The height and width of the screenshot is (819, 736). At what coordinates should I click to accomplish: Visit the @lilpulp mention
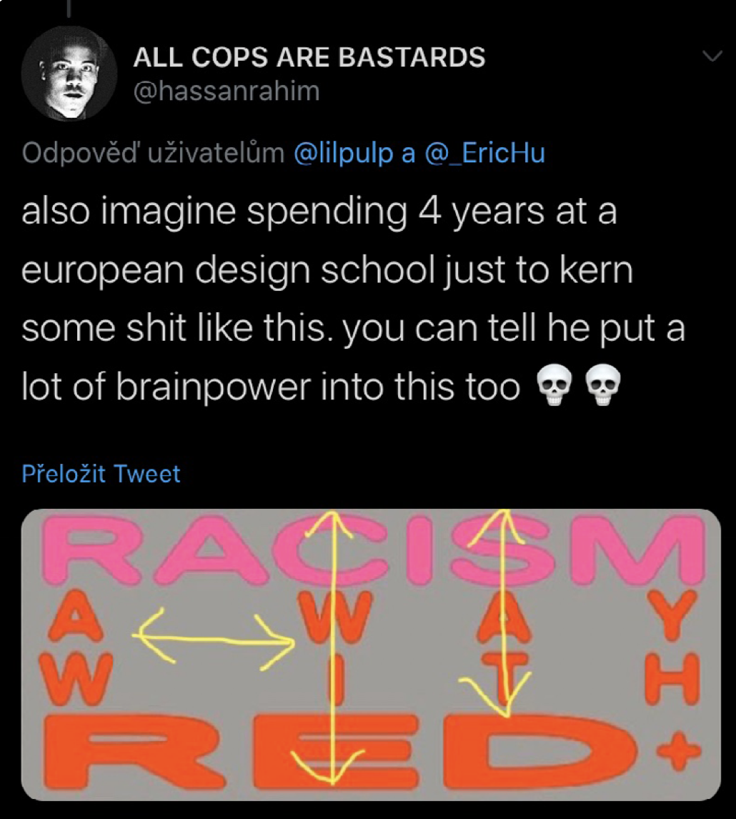[343, 152]
